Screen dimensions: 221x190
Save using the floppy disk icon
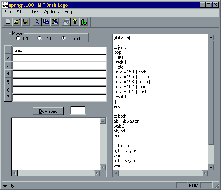pos(25,22)
